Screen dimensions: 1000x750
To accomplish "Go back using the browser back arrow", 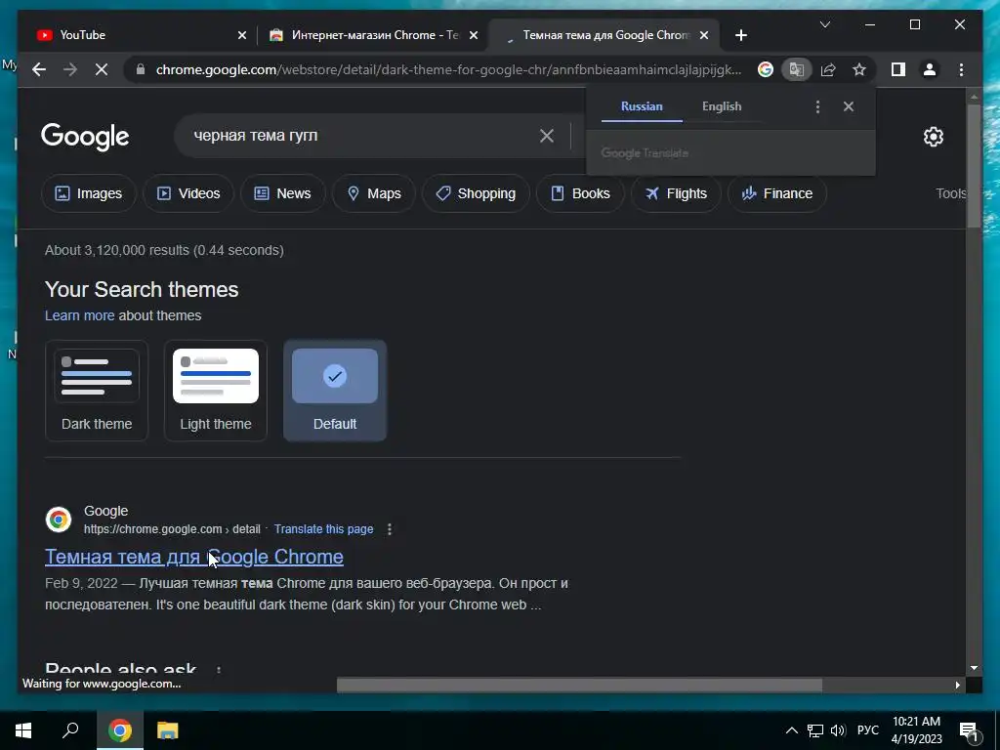I will [x=39, y=69].
